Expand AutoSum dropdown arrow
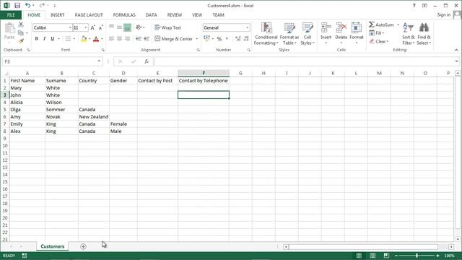Screen dimensions: 462x260 [x=398, y=25]
